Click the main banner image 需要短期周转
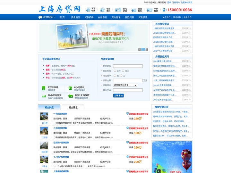 click(94, 37)
